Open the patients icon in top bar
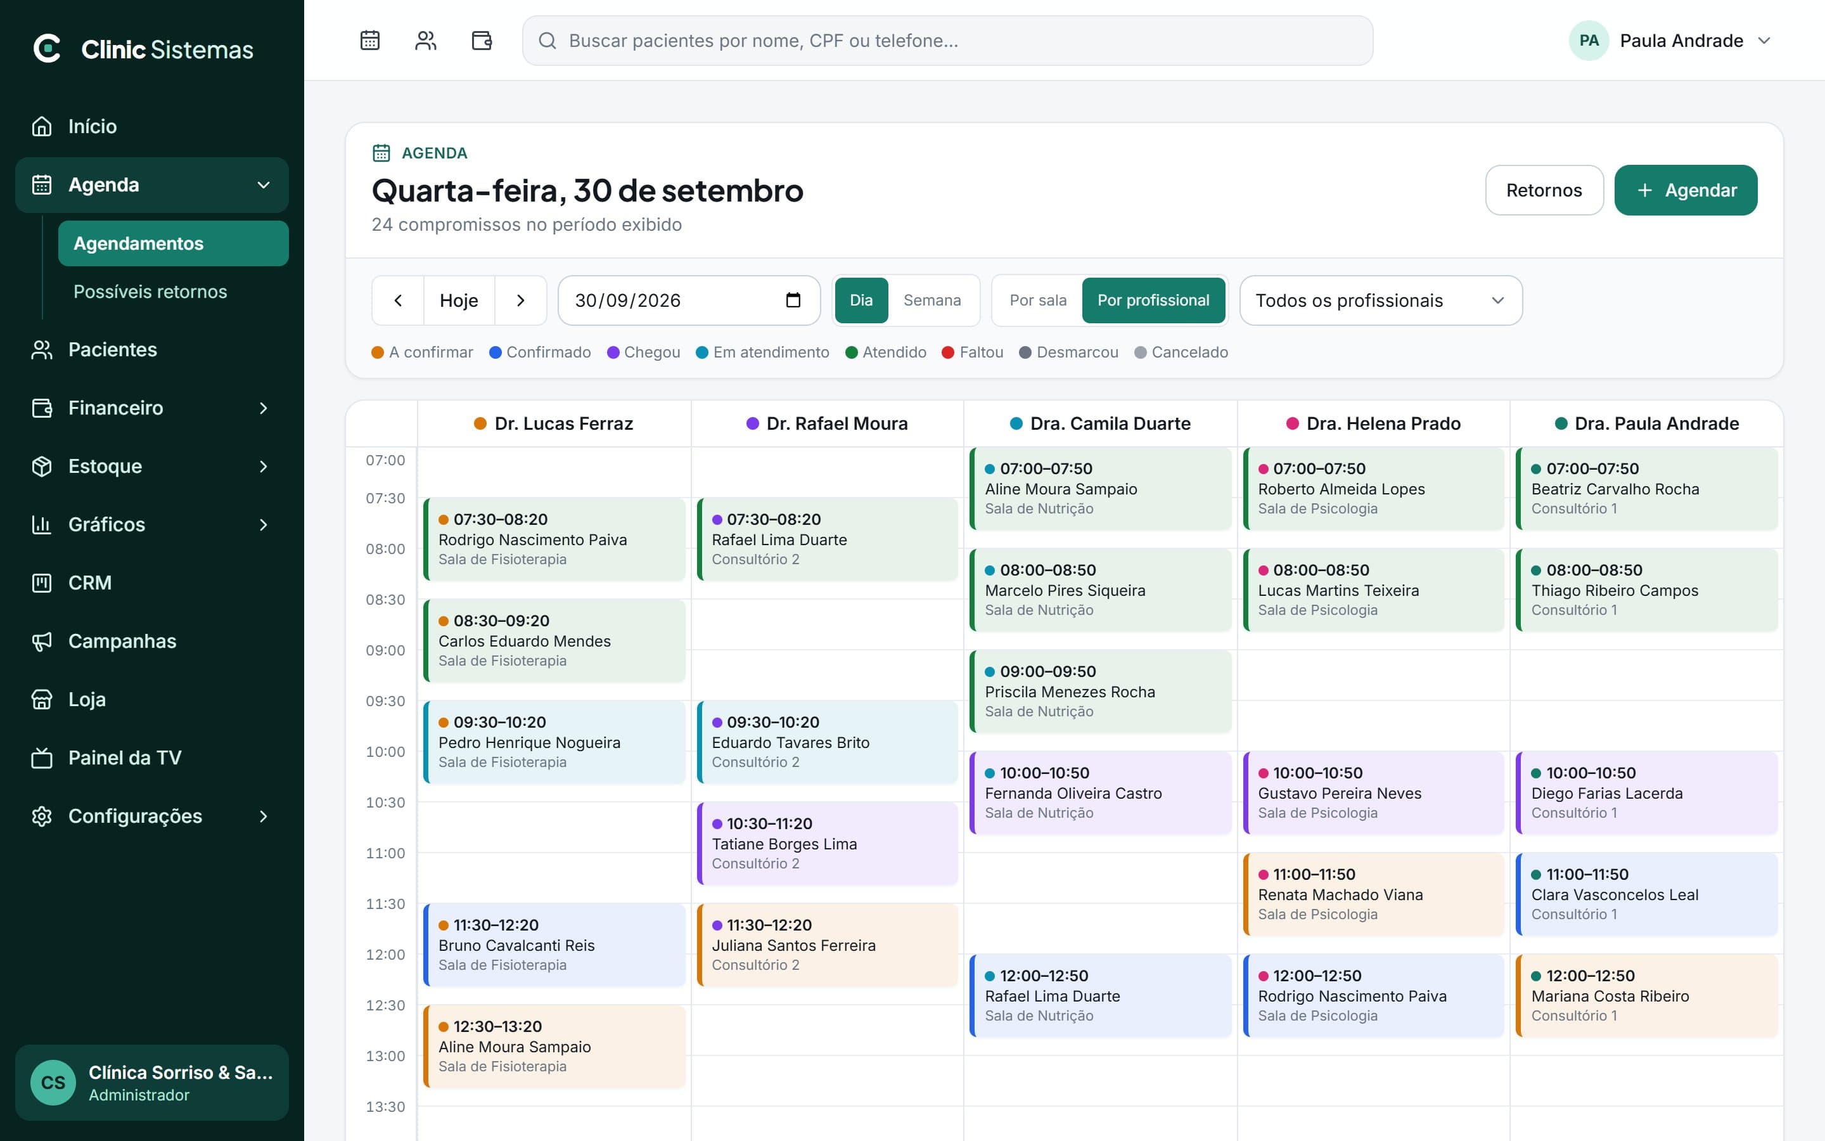 (x=425, y=41)
